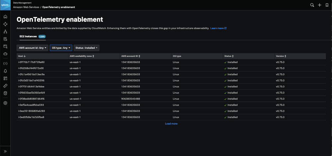Click account ID in i-0ed0fb8a1b2b5fba8 row
The image size is (332, 156).
130,117
